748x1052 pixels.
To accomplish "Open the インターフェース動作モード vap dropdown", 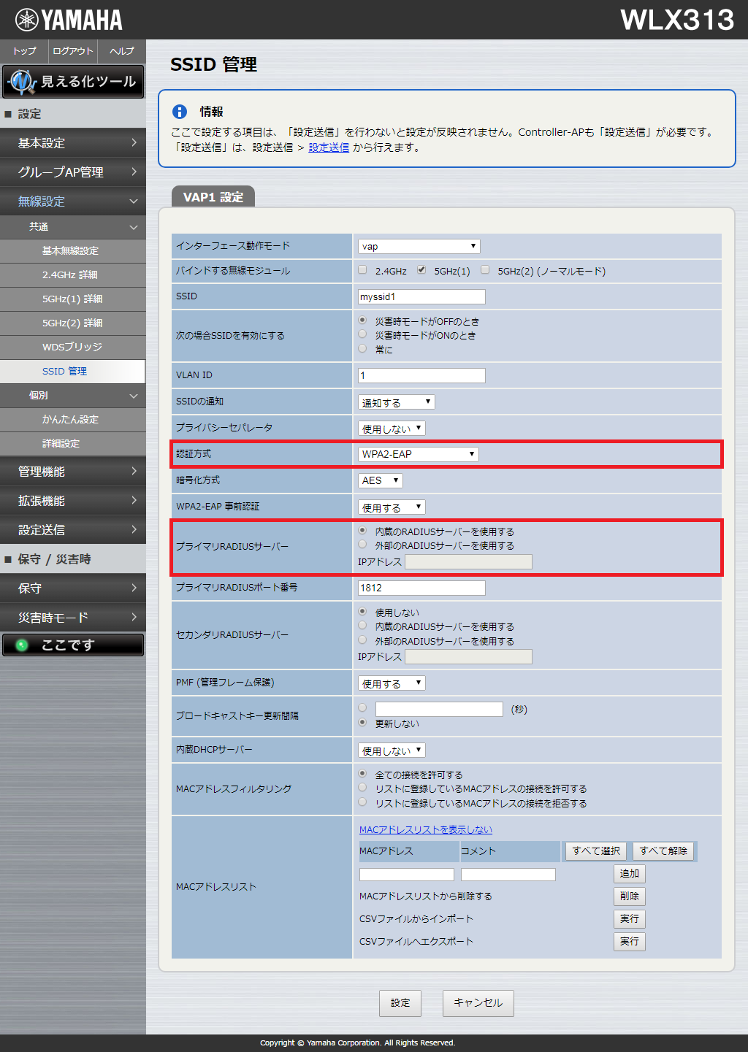I will [419, 246].
